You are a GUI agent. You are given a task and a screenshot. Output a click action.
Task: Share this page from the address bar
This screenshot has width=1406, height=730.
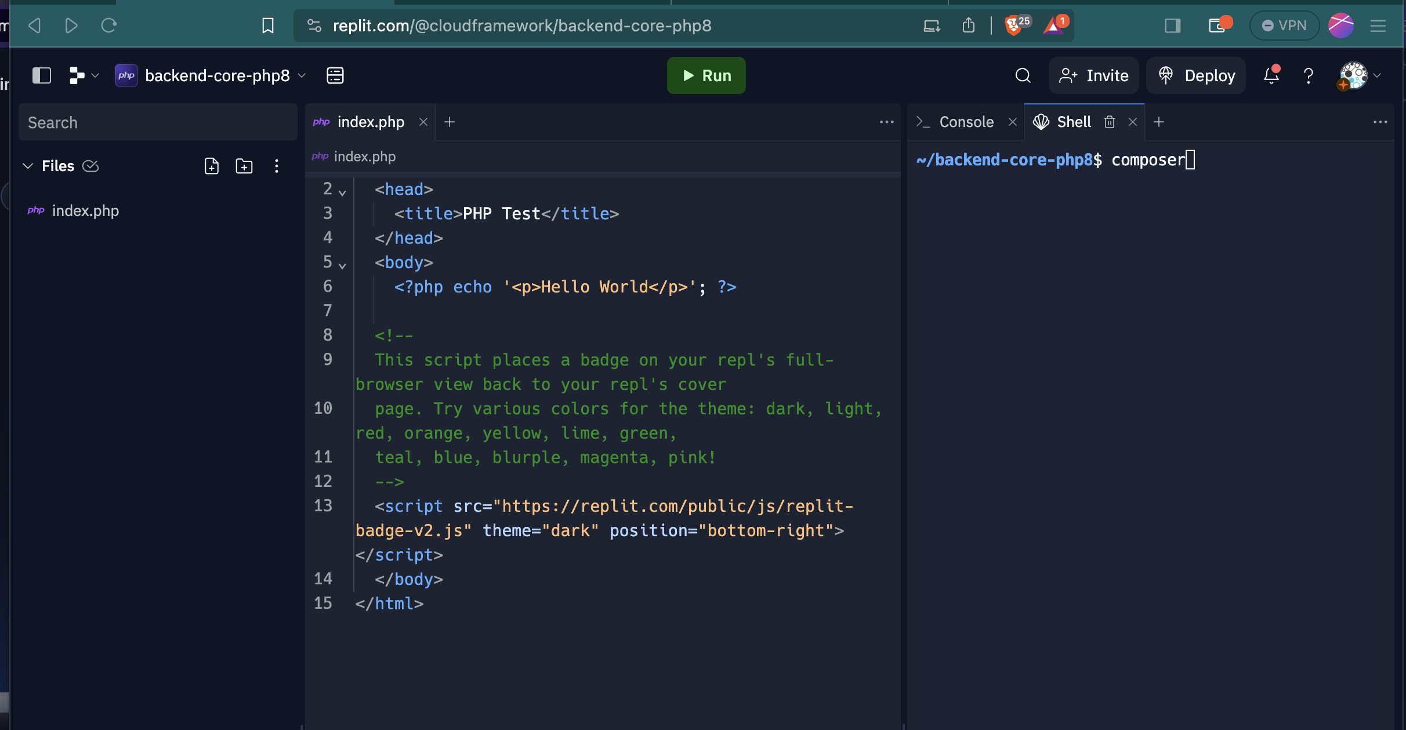[x=968, y=26]
